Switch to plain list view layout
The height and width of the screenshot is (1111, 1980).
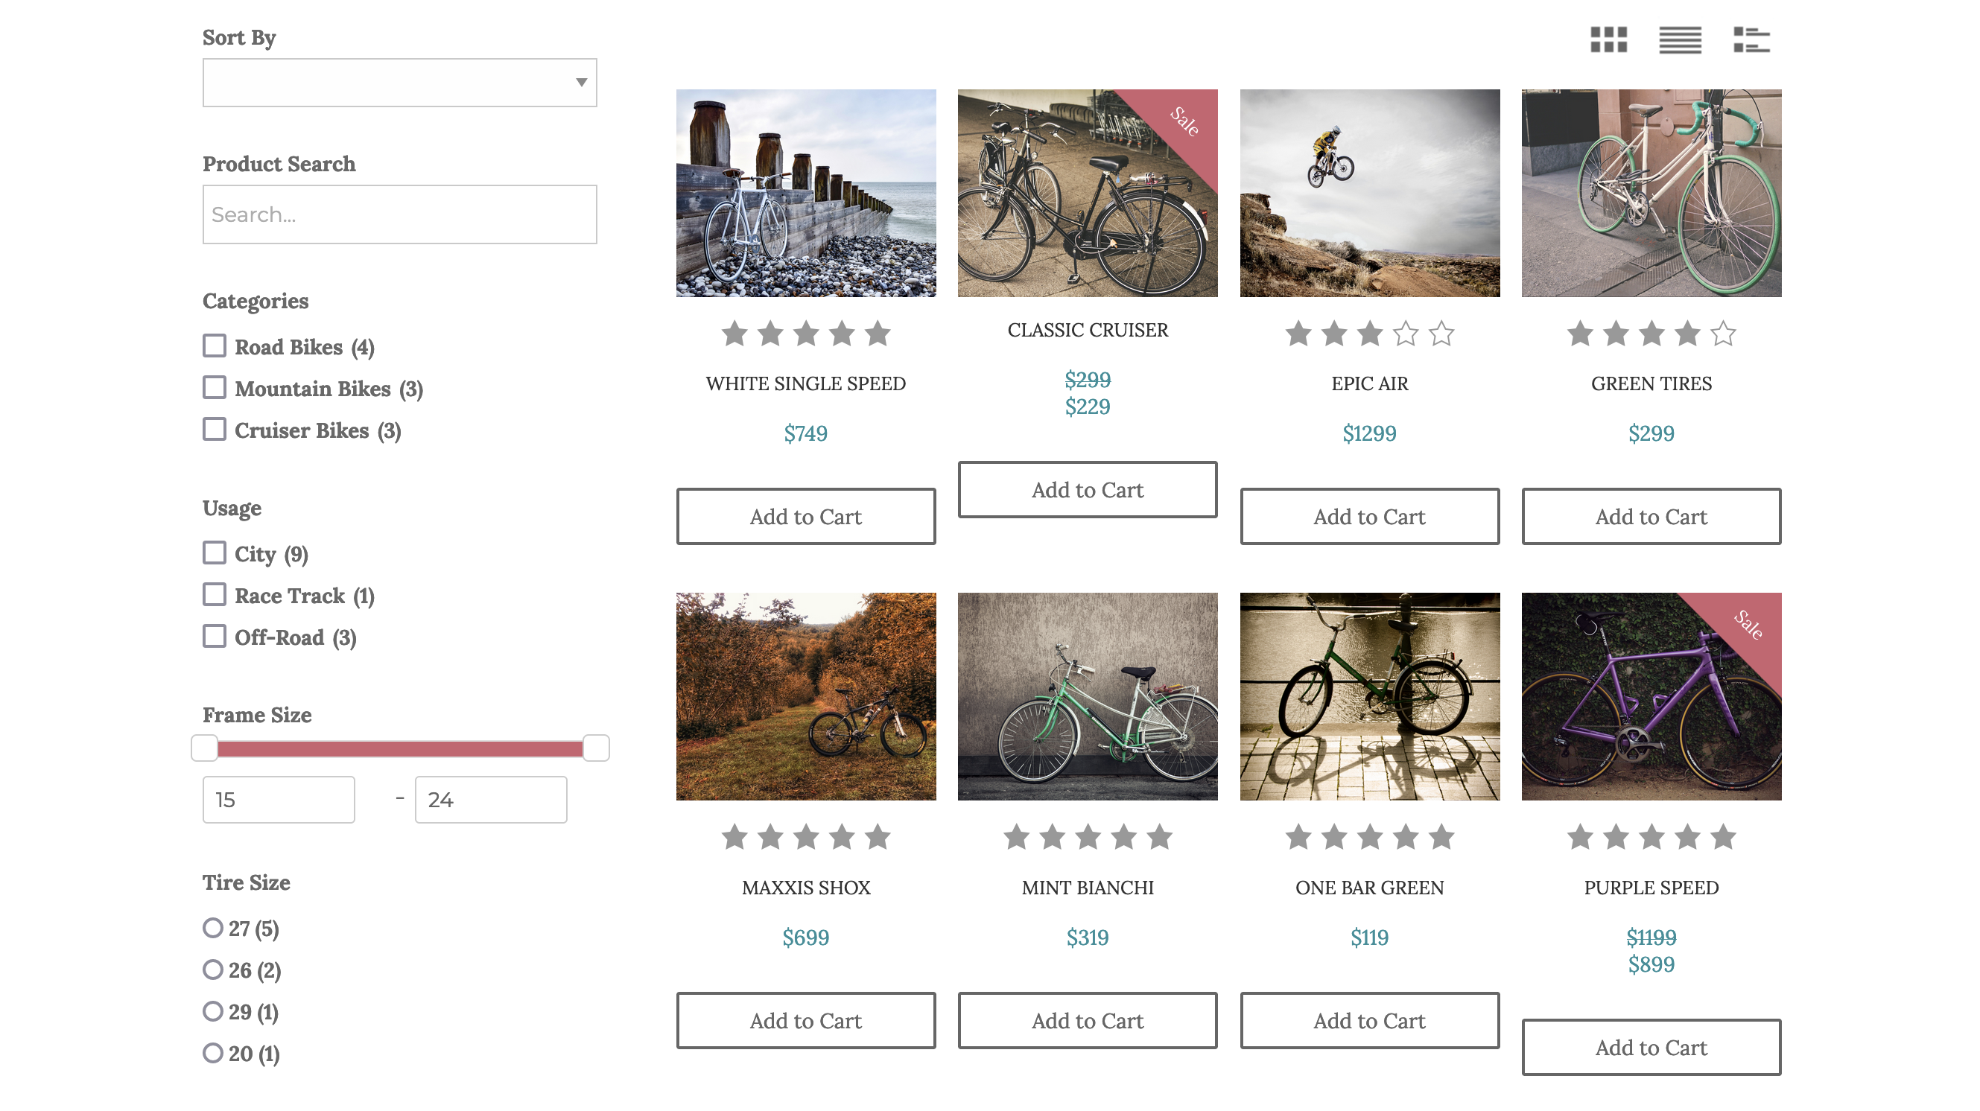(x=1680, y=40)
